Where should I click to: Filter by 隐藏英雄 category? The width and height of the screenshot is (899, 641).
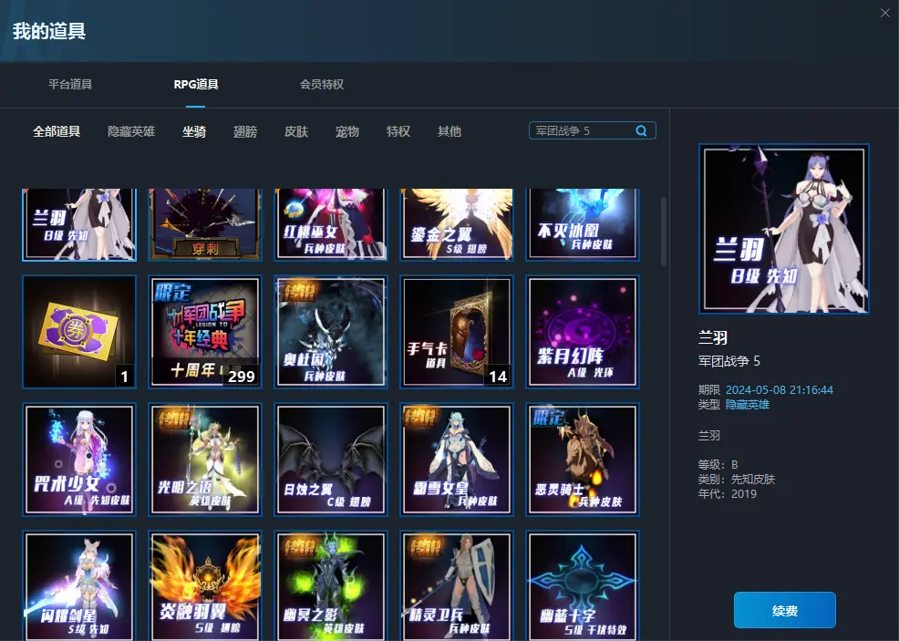(131, 132)
